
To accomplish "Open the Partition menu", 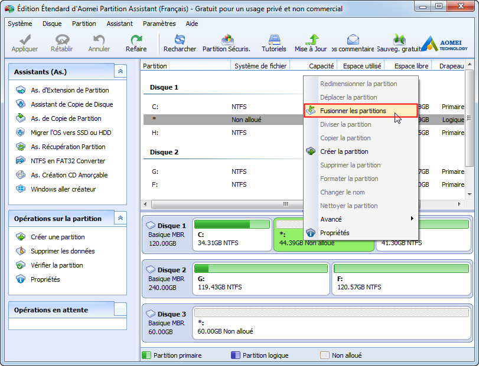I will (84, 24).
